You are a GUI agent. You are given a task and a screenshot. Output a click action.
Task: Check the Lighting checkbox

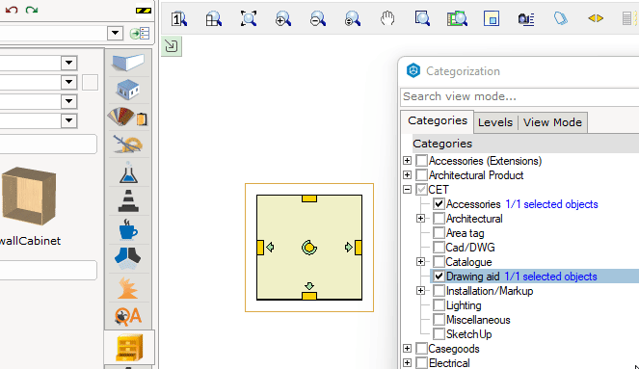pos(439,305)
